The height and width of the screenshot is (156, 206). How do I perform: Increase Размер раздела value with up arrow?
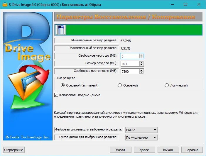click(x=141, y=62)
